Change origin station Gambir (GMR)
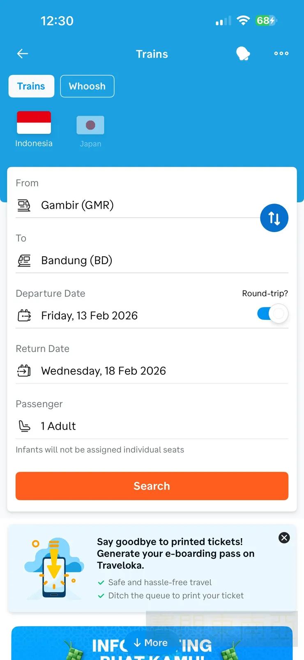The image size is (304, 660). tap(77, 205)
